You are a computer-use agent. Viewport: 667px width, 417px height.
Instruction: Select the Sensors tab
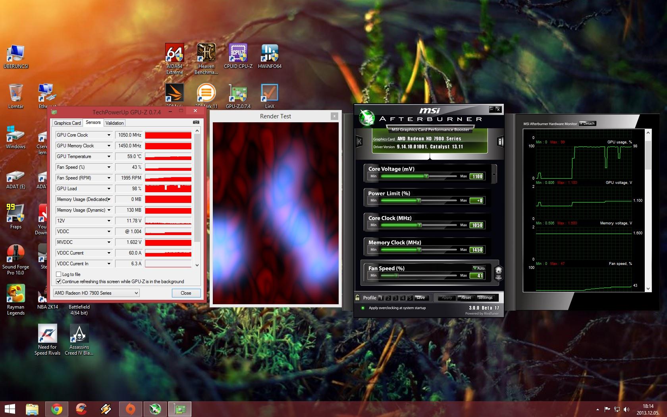click(x=93, y=122)
